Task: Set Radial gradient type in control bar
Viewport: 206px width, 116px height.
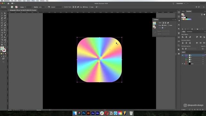Action: [76, 7]
